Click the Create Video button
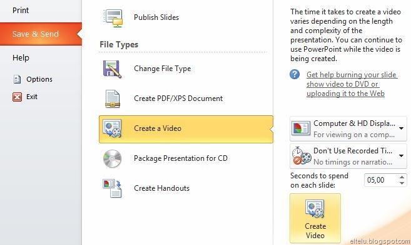This screenshot has height=245, width=411. click(315, 218)
